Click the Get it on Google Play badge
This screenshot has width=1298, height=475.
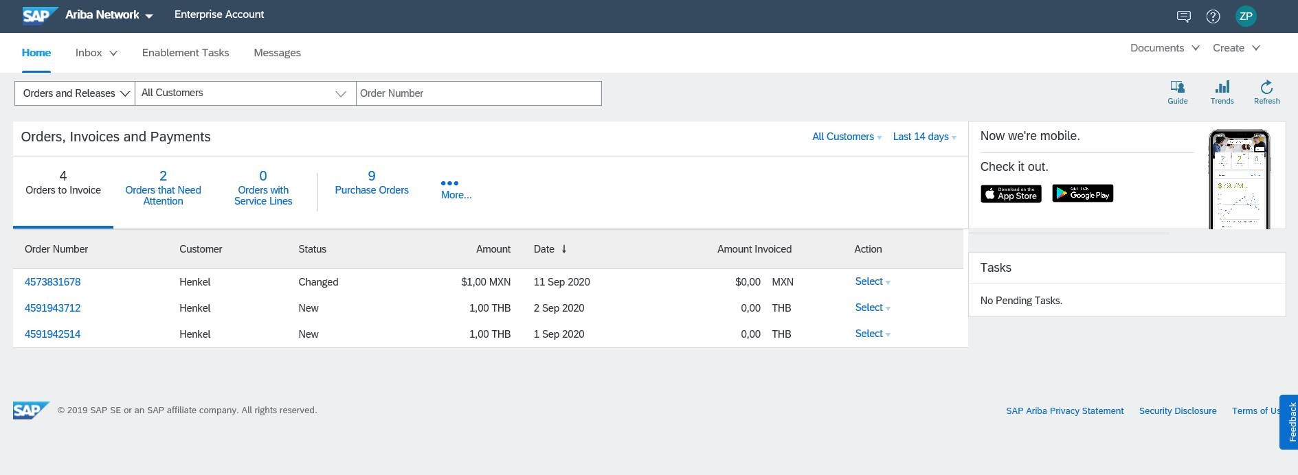click(x=1082, y=194)
